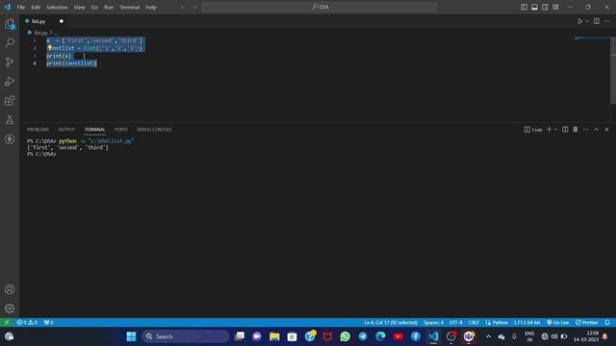Click ports forwarded status item
Image resolution: width=616 pixels, height=346 pixels.
click(49, 323)
